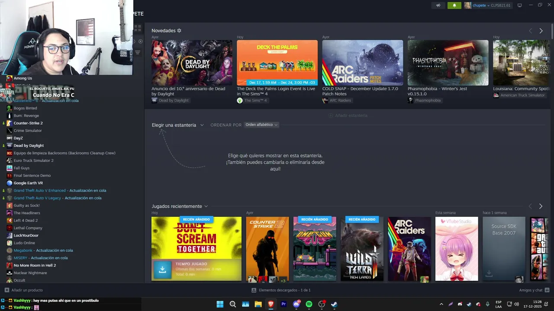
Task: Select the Source SDK Base 2007 tile
Action: [504, 249]
